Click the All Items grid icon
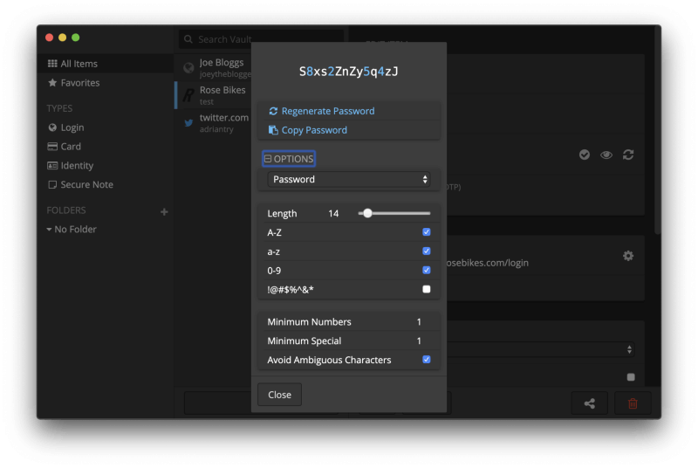 (52, 64)
